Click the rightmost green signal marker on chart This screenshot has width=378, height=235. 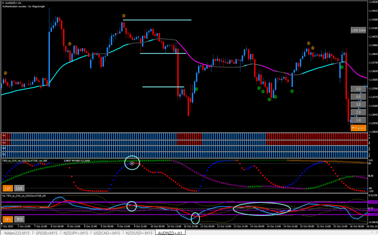pos(342,67)
